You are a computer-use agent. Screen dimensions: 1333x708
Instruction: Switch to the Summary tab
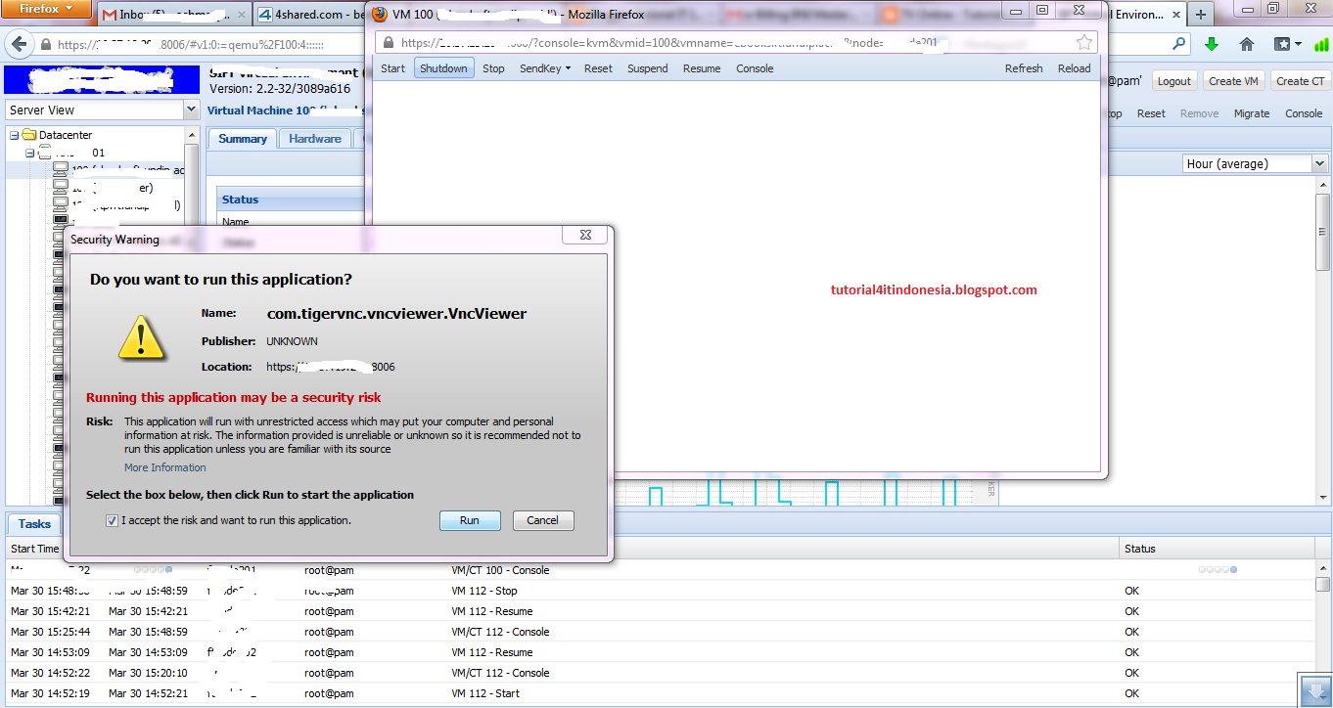[x=243, y=139]
